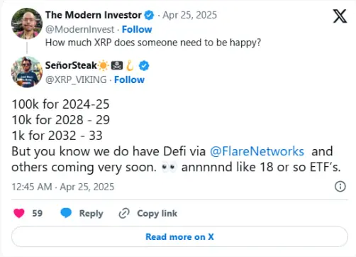Screen dimensions: 356x257
Task: Open the tweet info circle icon
Action: point(340,187)
